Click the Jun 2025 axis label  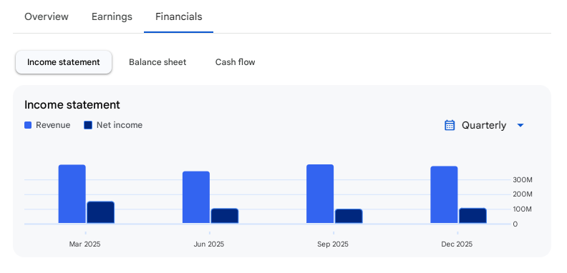tap(208, 244)
